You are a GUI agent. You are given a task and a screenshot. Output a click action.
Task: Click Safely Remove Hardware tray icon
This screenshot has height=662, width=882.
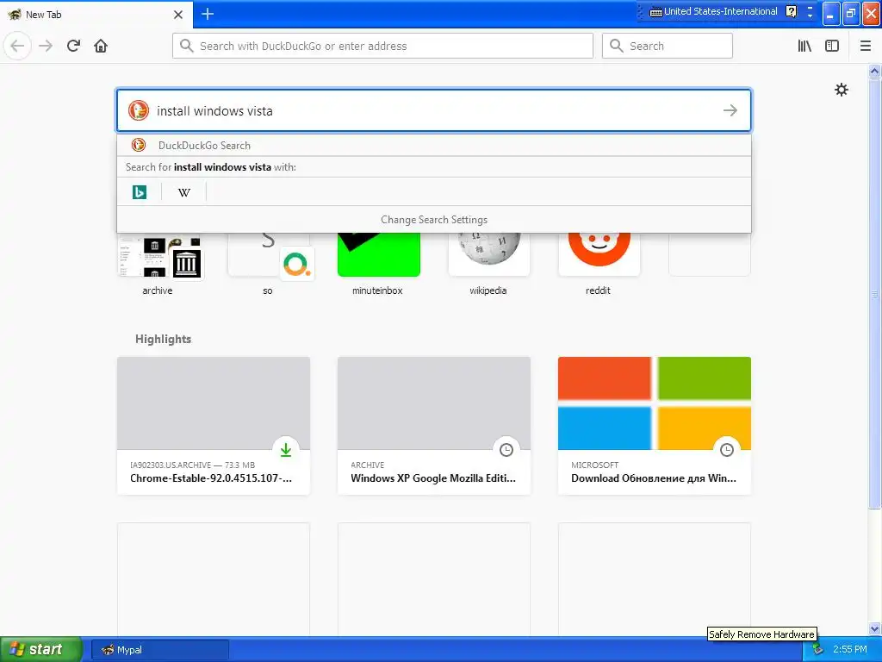tap(817, 650)
